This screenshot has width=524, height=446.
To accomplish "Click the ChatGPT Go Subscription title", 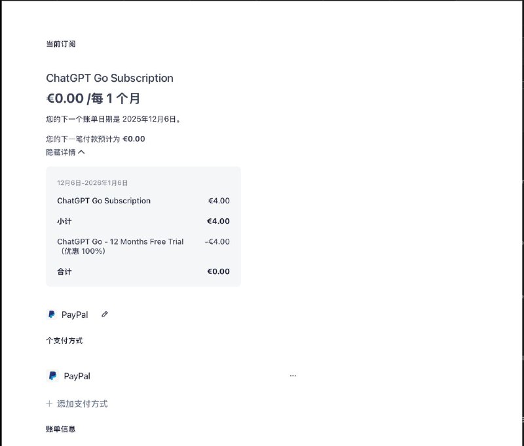I will click(109, 78).
